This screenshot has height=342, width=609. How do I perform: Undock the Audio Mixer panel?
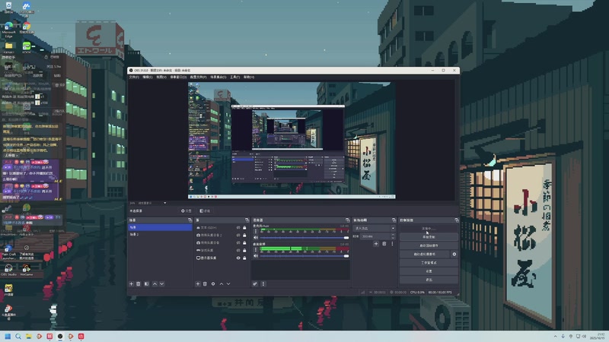[348, 220]
